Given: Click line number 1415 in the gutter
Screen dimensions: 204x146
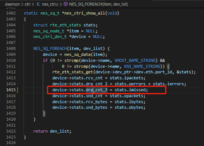Looking at the screenshot, I should coord(11,90).
